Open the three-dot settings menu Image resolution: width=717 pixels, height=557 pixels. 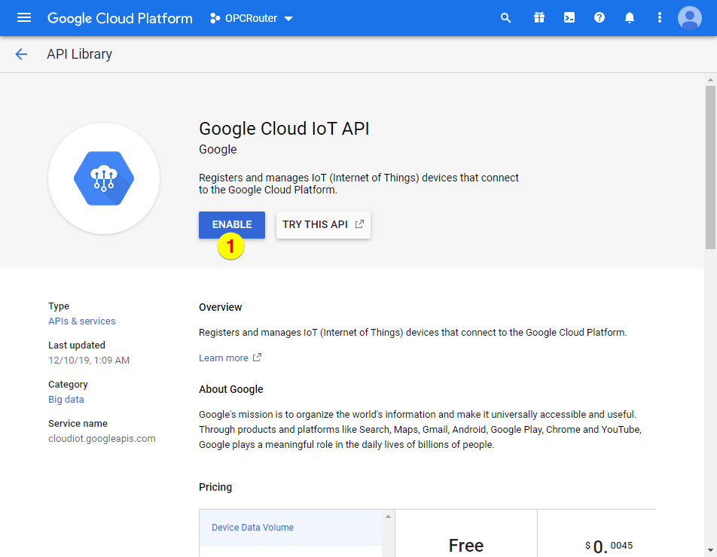[660, 18]
